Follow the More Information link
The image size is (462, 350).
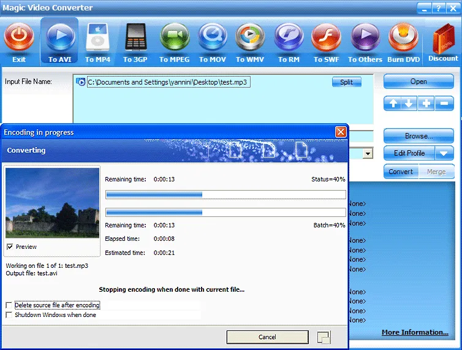(x=415, y=332)
